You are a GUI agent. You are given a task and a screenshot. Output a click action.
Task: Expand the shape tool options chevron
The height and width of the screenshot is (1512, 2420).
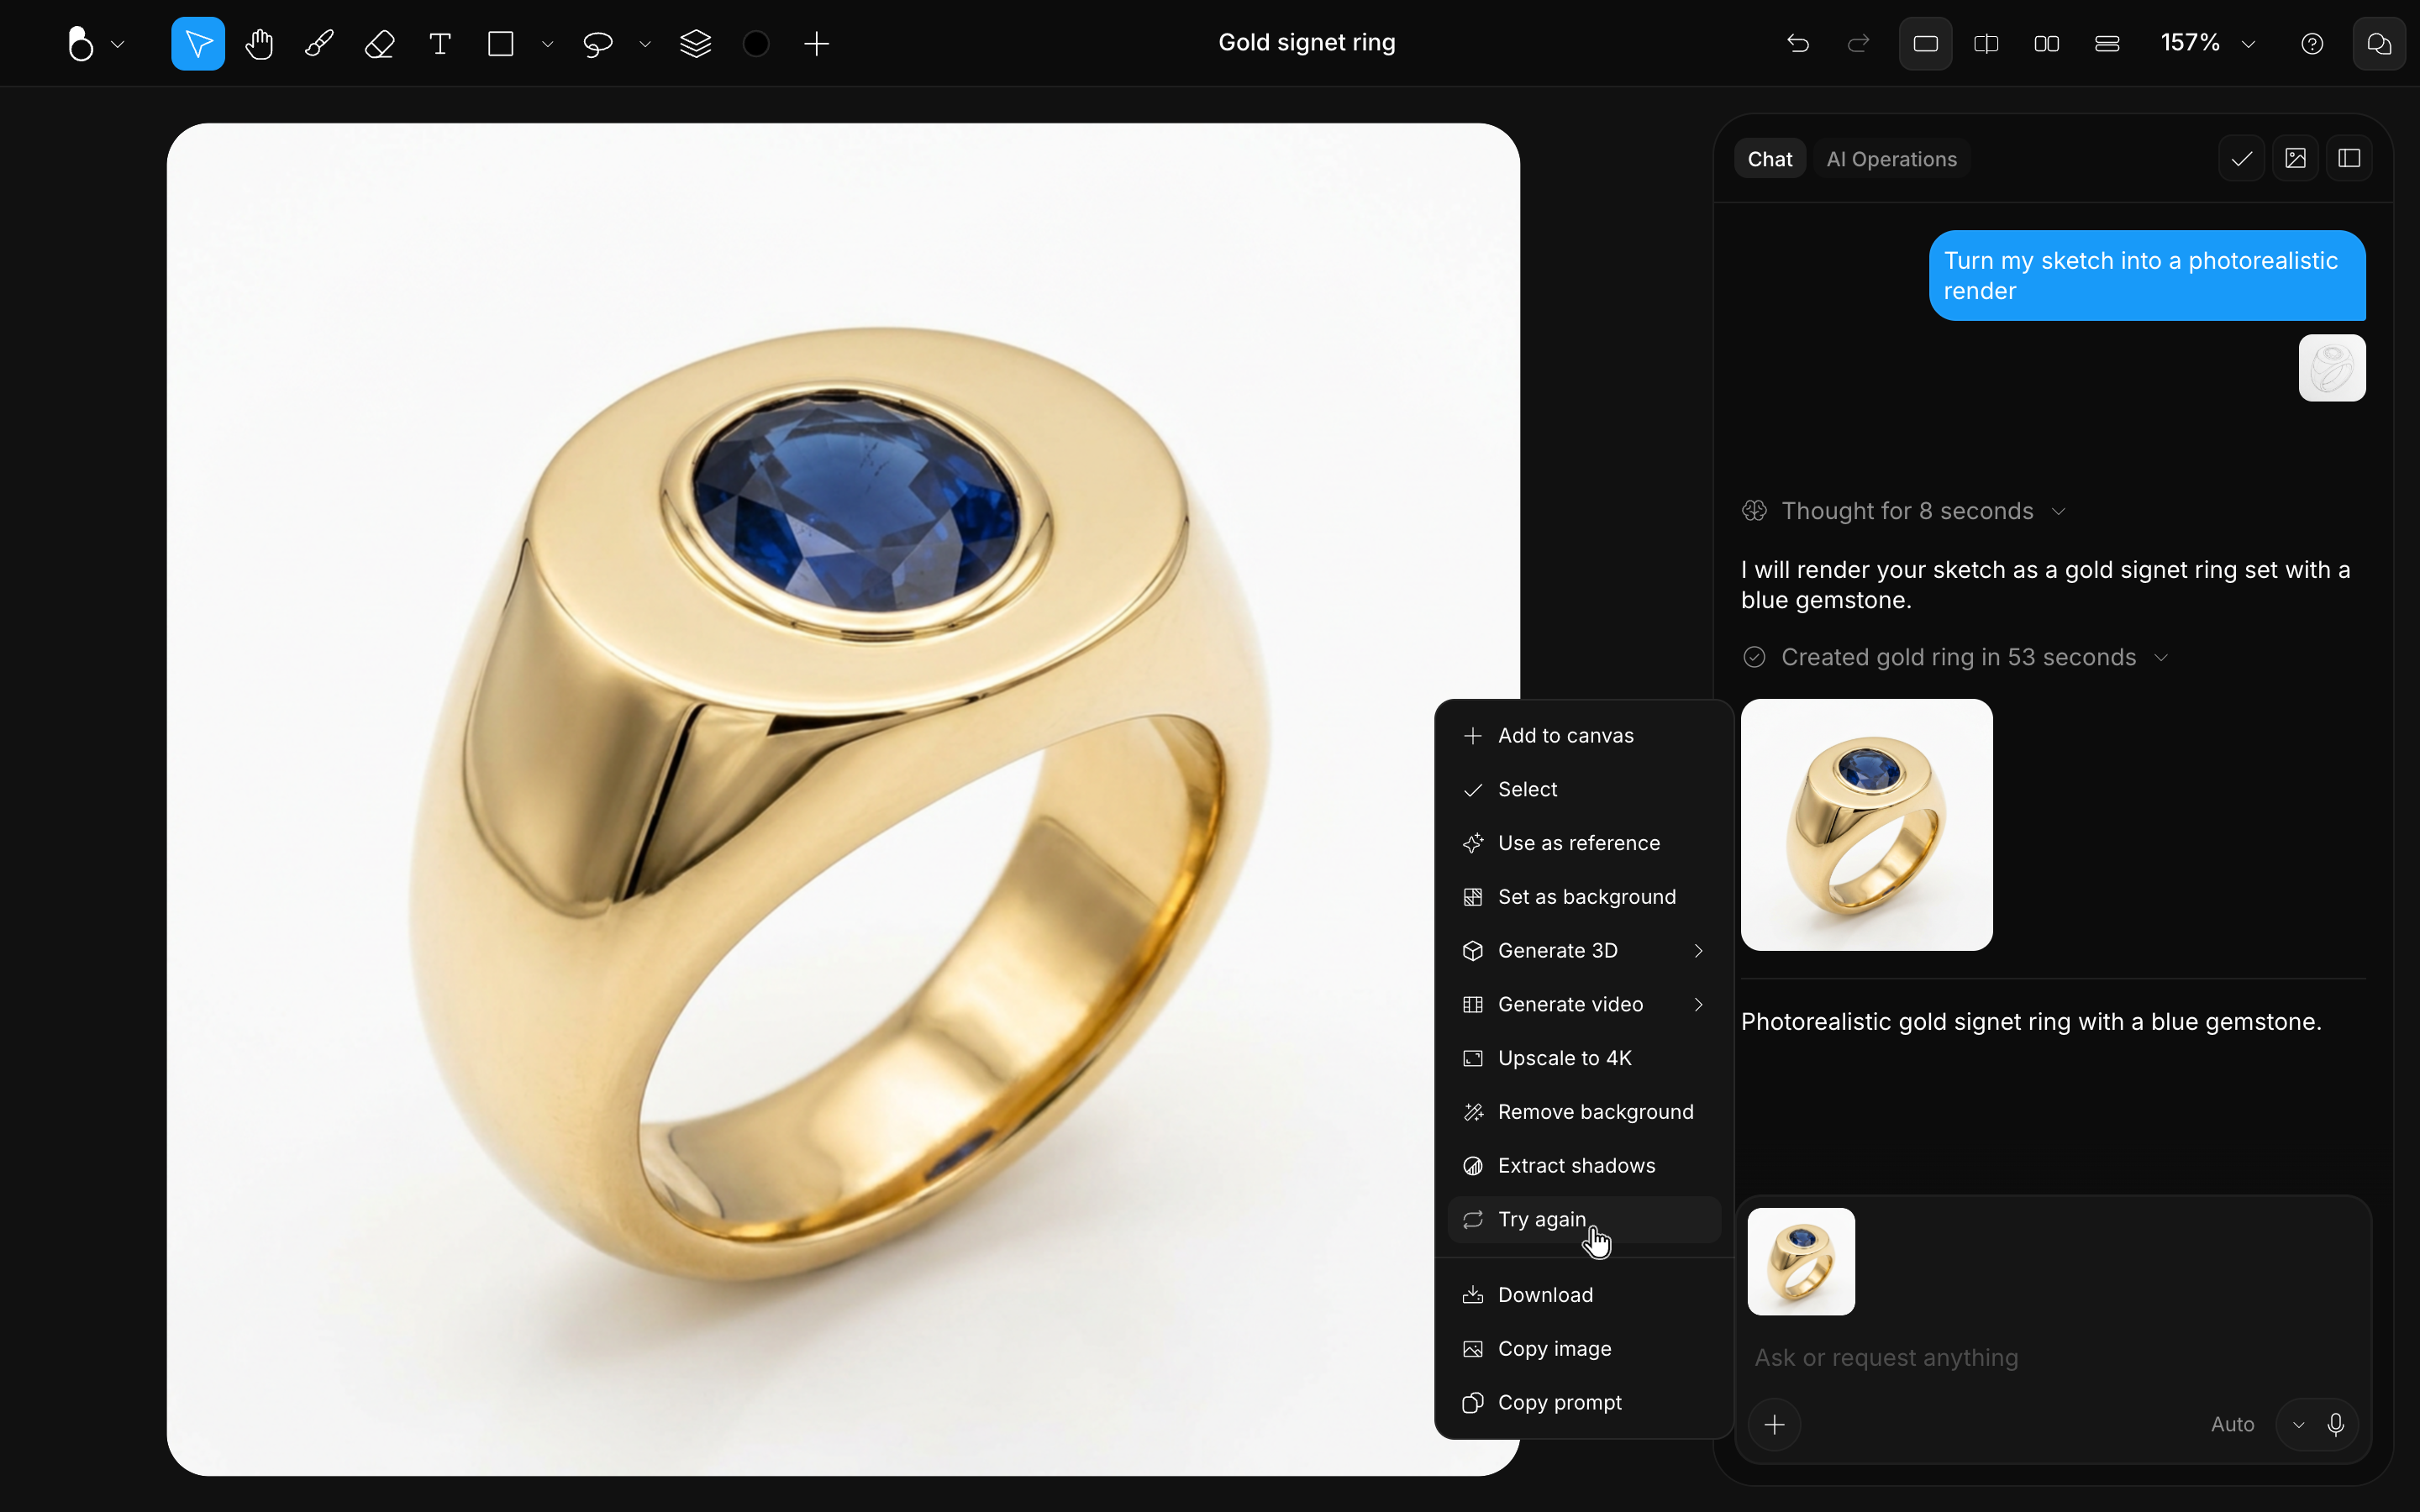[x=547, y=44]
